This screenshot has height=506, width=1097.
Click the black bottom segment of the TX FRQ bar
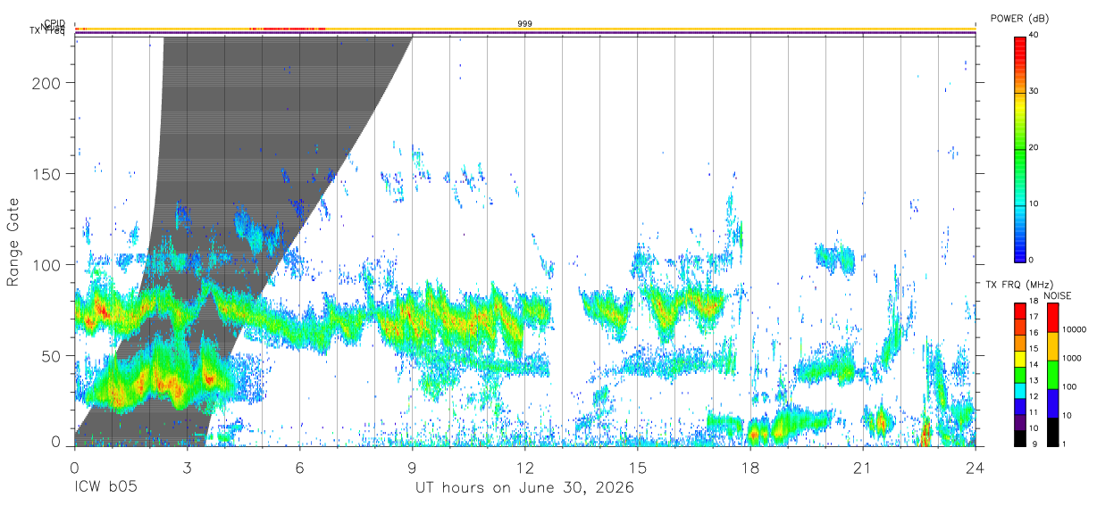point(1021,438)
